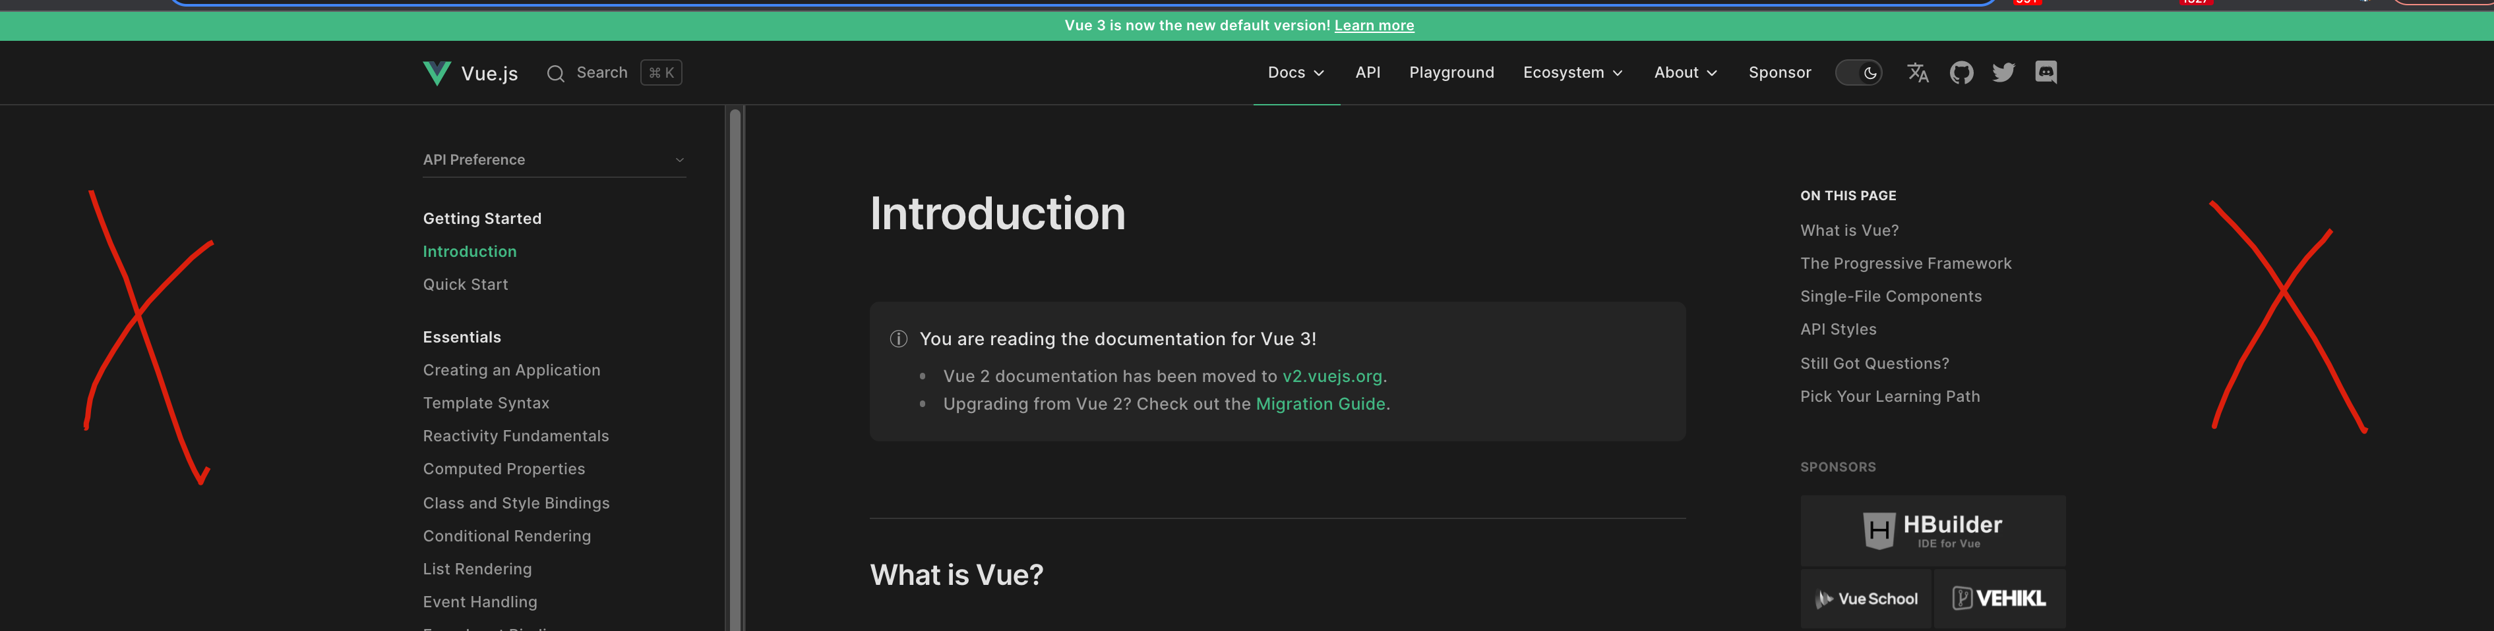2494x631 pixels.
Task: Open the API Preference selector
Action: [554, 159]
